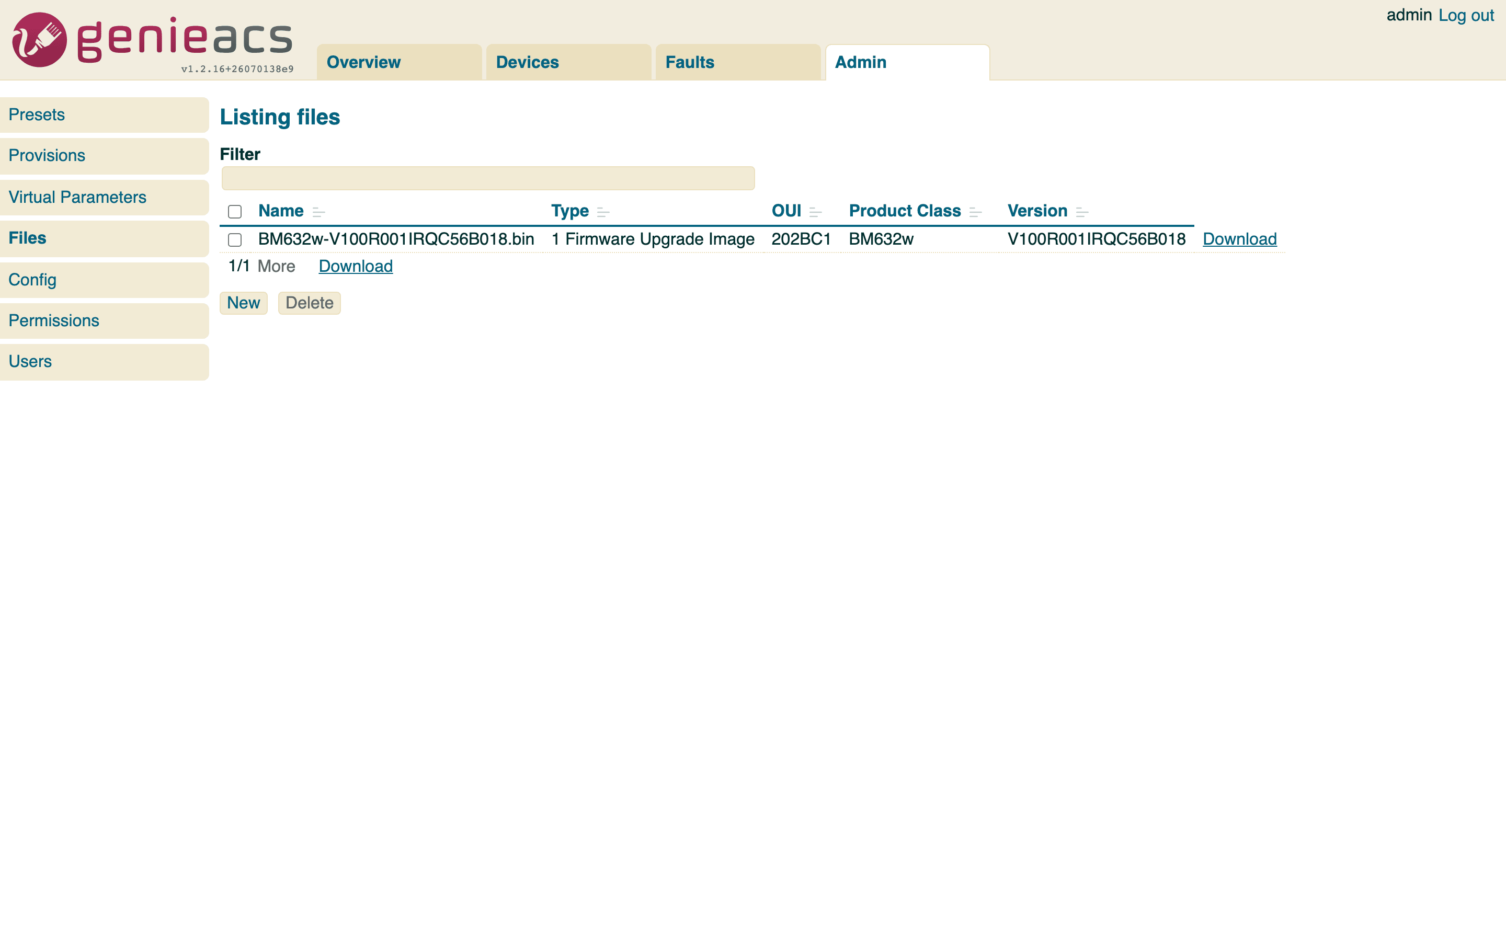This screenshot has height=941, width=1506.
Task: Focus the Filter input field
Action: [488, 178]
